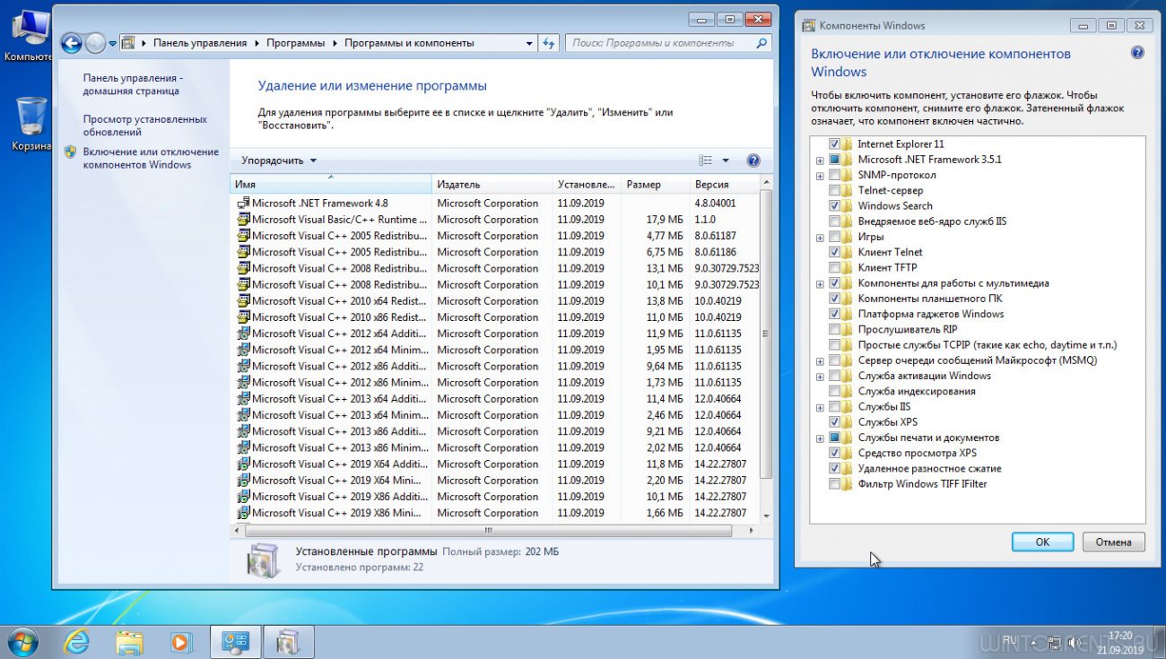This screenshot has height=659, width=1166.
Task: Click the Internet Explorer 11 folder icon
Action: click(848, 143)
